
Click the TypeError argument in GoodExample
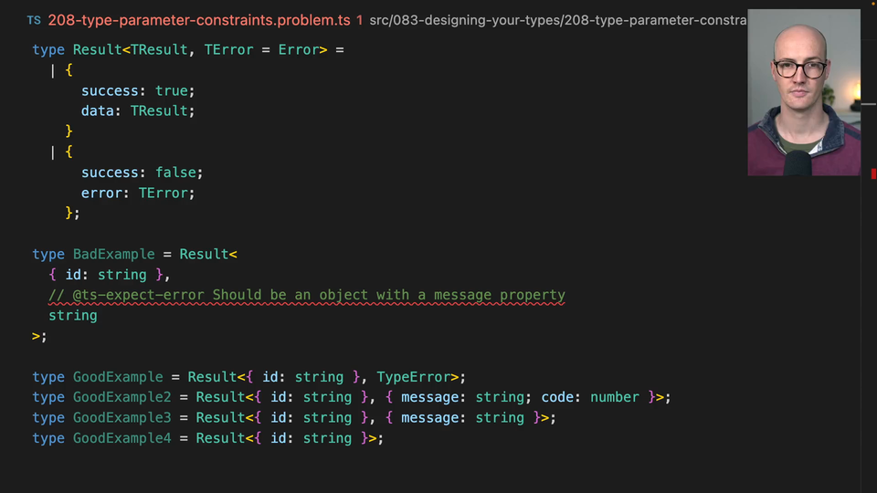[413, 377]
